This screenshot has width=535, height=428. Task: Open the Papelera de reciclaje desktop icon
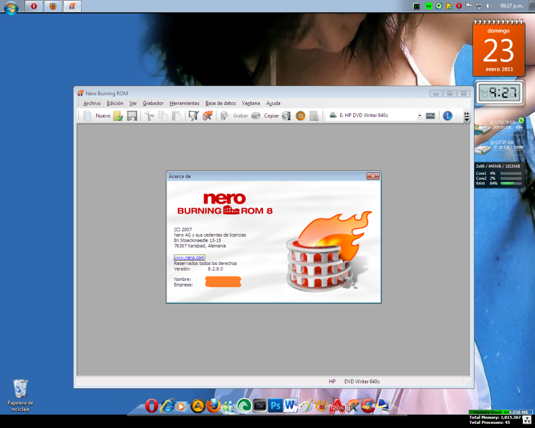20,395
